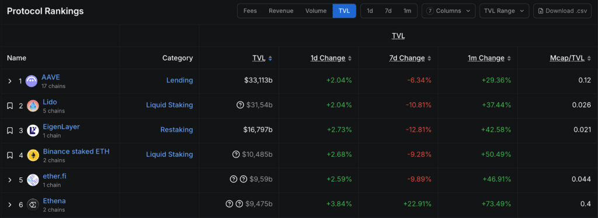Screen dimensions: 598x218
Task: Click AAVE's 1m change +29.36%
Action: pyautogui.click(x=496, y=80)
